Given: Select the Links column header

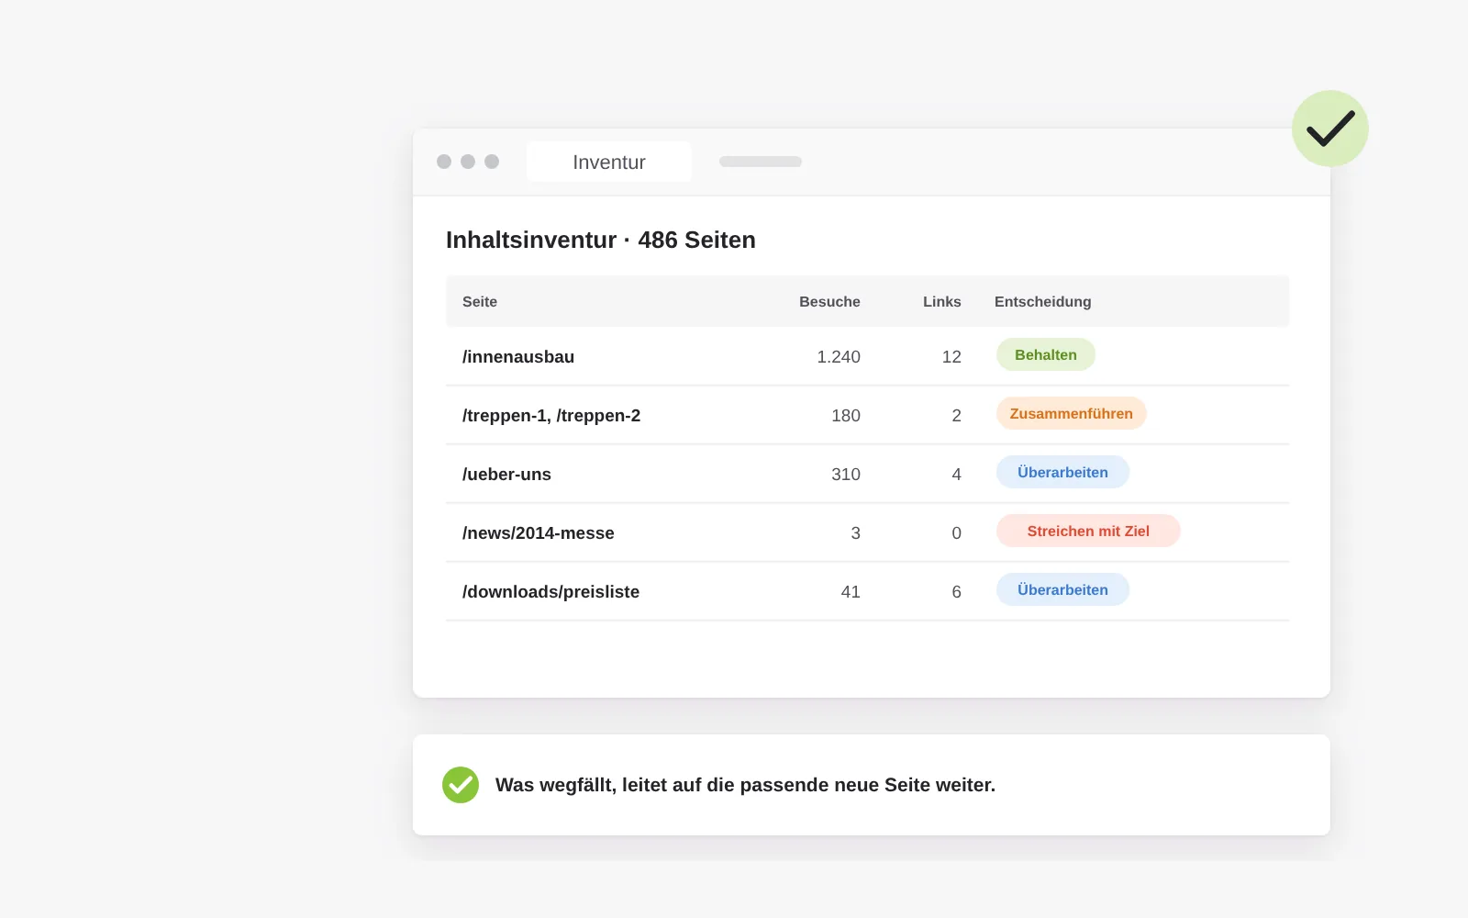Looking at the screenshot, I should pos(942,301).
